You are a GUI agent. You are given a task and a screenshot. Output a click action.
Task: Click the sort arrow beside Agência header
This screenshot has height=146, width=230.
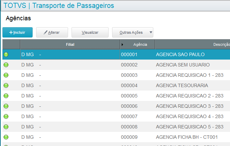click(x=123, y=45)
